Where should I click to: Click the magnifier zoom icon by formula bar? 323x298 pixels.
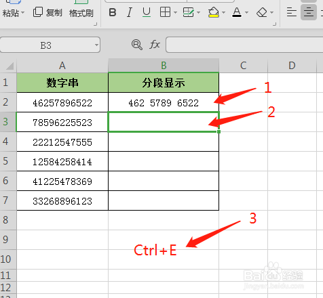click(137, 45)
